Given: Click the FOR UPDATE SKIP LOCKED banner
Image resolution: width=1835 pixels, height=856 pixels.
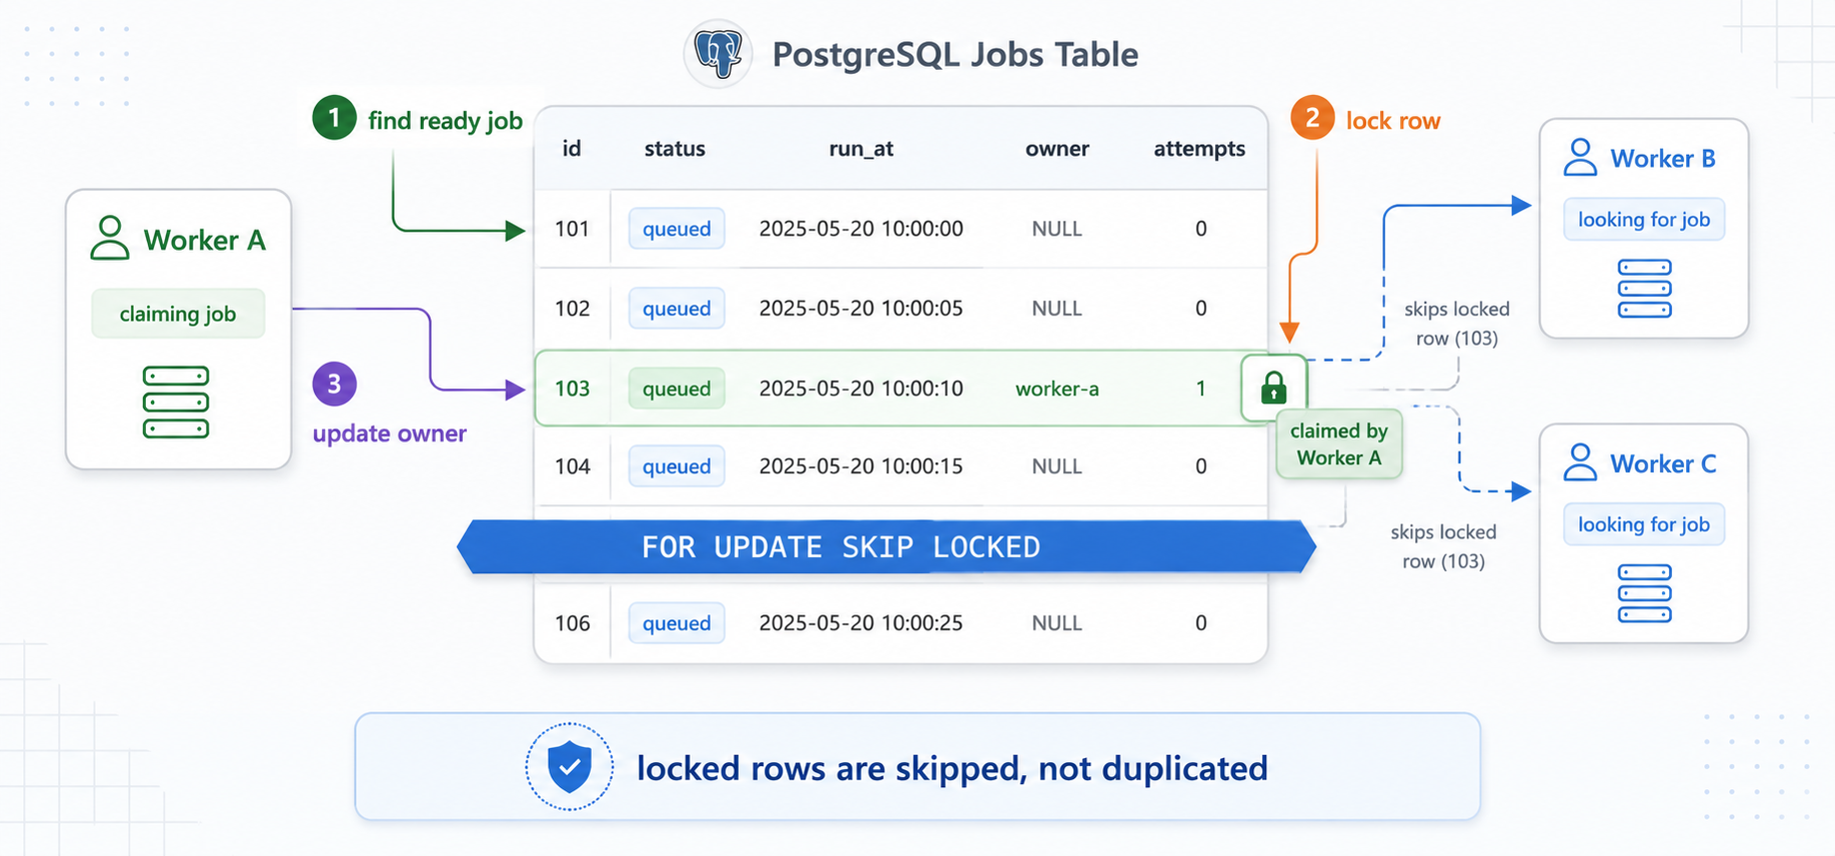Looking at the screenshot, I should pyautogui.click(x=887, y=546).
